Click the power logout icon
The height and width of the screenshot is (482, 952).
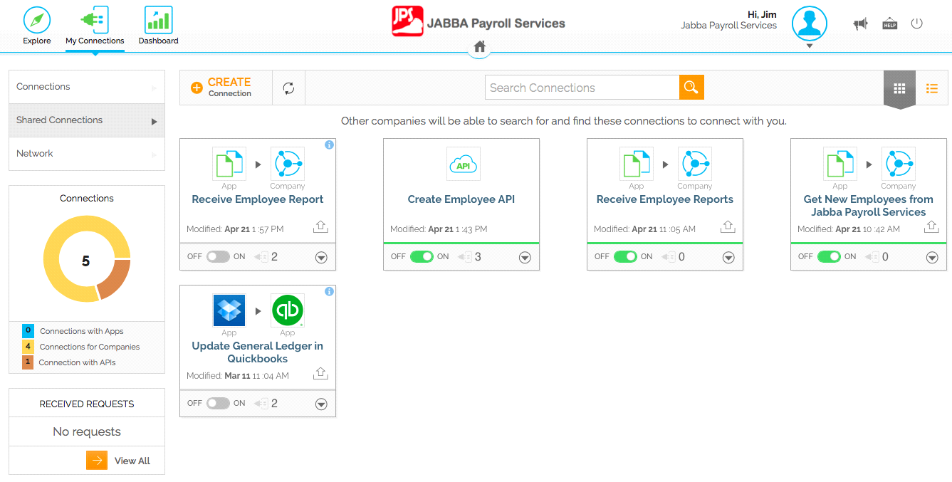[x=917, y=23]
